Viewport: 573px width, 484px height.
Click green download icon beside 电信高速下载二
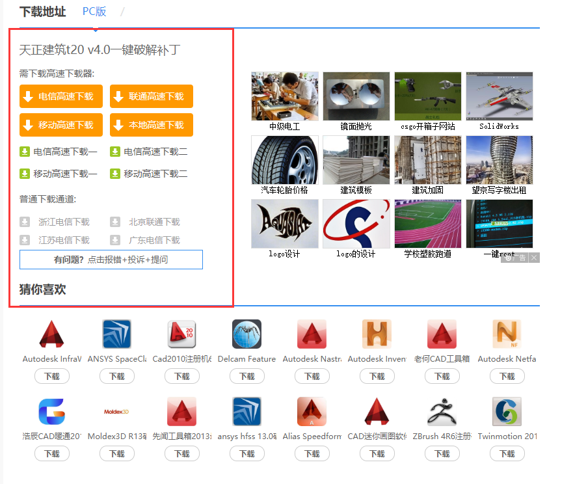[115, 152]
